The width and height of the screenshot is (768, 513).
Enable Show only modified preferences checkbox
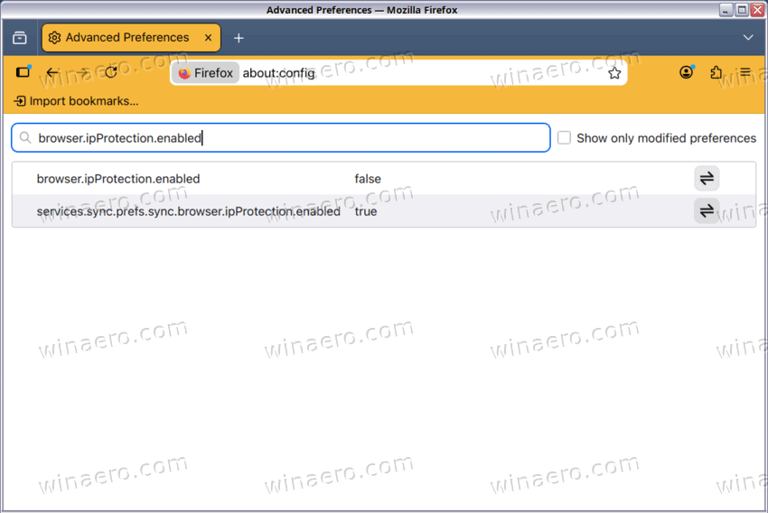tap(564, 138)
